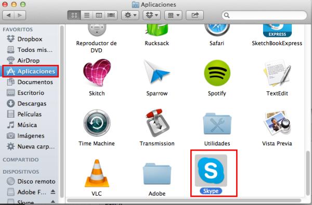Select the SketchBookExpress app icon

point(277,31)
